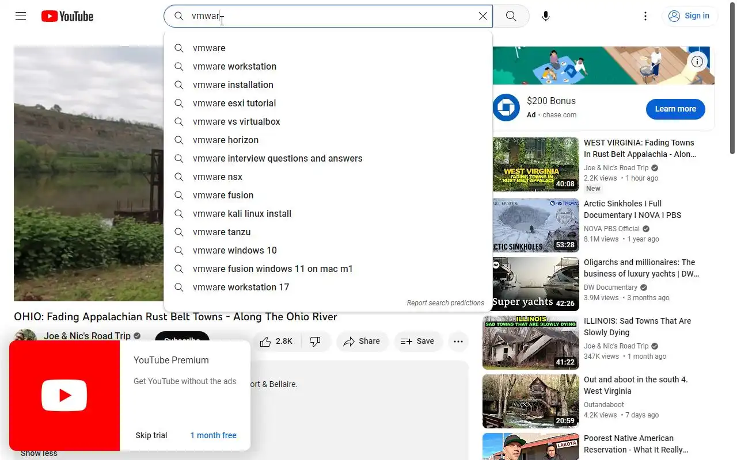Open more actions ellipsis under video
The image size is (737, 460).
click(x=458, y=342)
